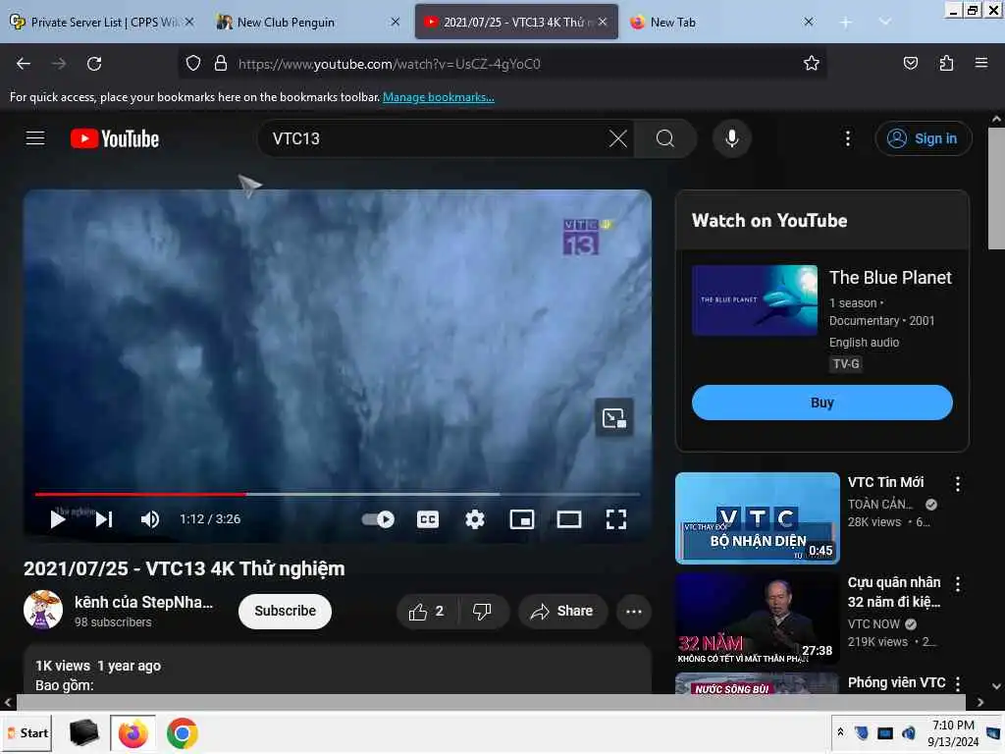Click horizontal scrollbar right arrow
The height and width of the screenshot is (754, 1005).
(980, 703)
